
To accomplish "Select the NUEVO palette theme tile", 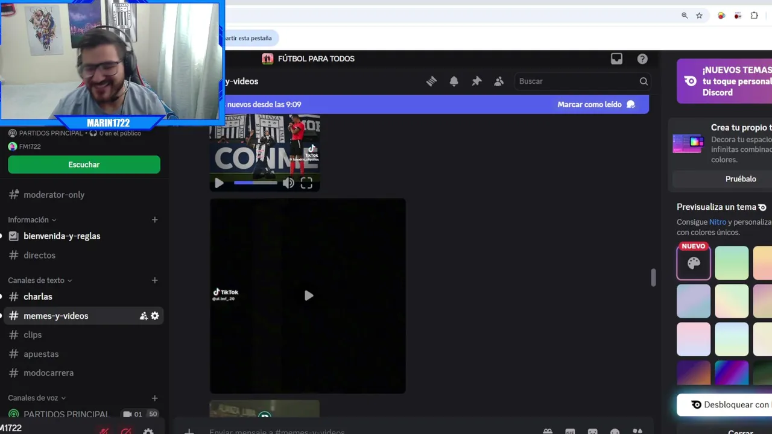I will click(694, 263).
